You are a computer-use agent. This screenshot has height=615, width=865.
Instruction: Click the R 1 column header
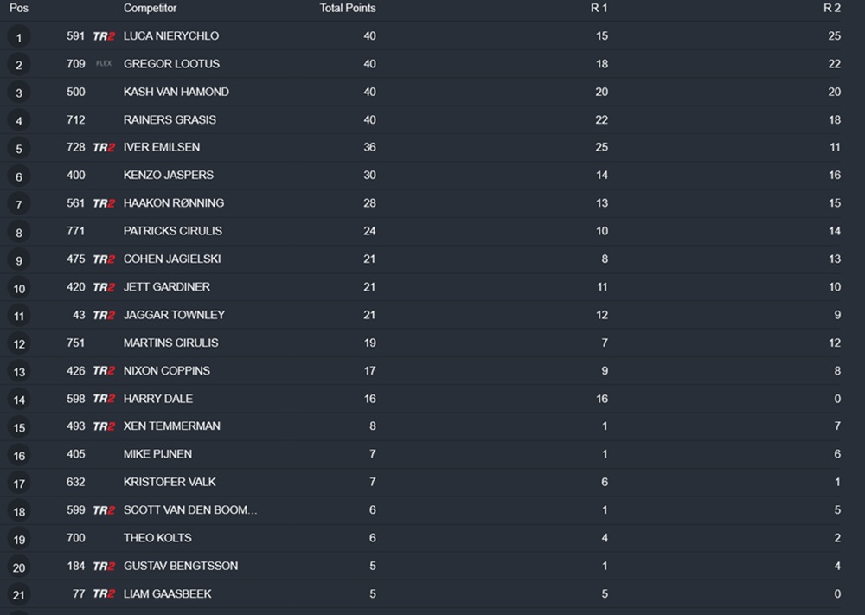click(599, 9)
